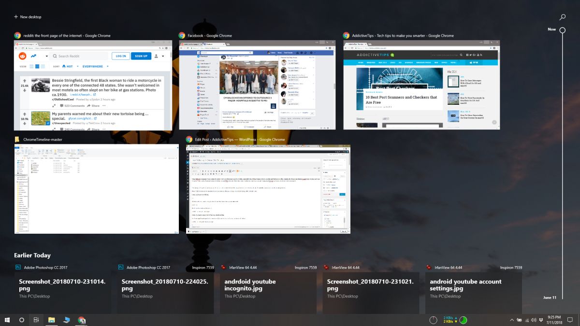Open Google Chrome from the taskbar
Image resolution: width=580 pixels, height=326 pixels.
point(82,320)
